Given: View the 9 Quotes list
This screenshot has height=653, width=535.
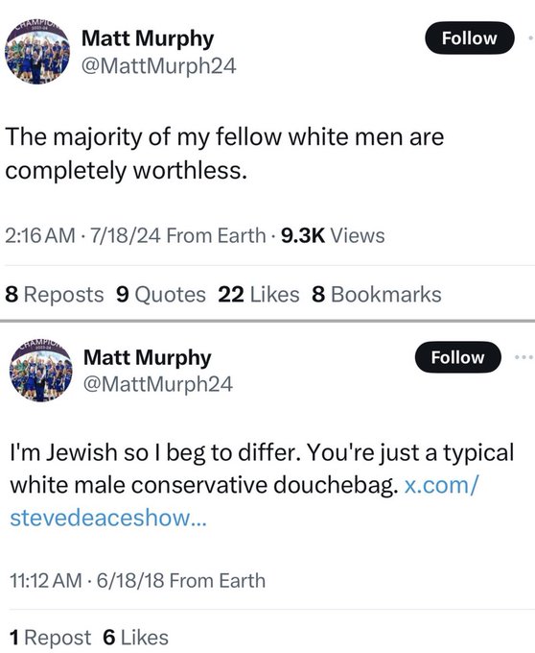Looking at the screenshot, I should (x=161, y=295).
